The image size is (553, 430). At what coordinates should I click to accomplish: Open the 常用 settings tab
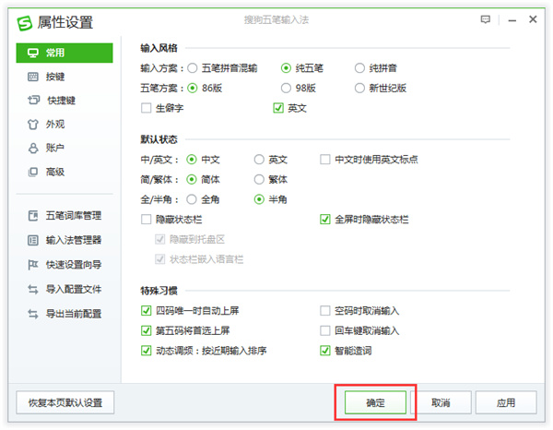65,53
